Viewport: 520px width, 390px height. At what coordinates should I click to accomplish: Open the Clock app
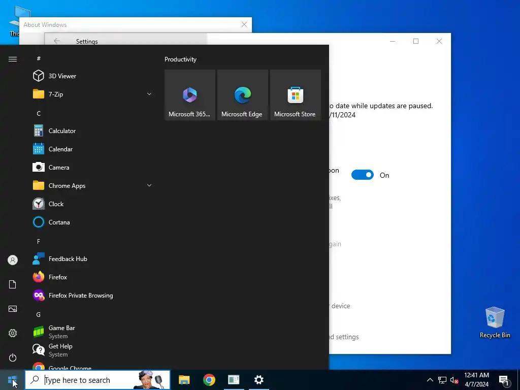click(x=93, y=204)
